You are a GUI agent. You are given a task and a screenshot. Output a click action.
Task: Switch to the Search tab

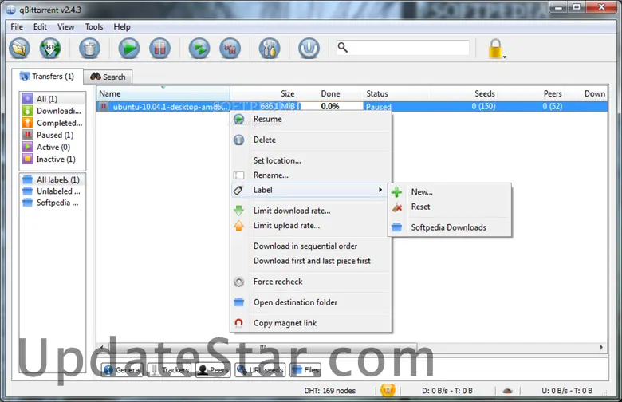[x=108, y=77]
